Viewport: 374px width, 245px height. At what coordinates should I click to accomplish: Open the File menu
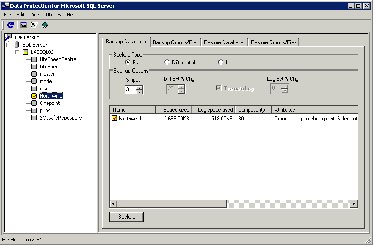(x=7, y=15)
